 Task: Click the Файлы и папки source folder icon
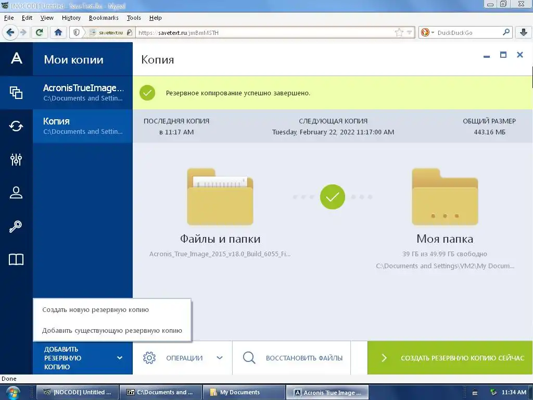(x=220, y=196)
